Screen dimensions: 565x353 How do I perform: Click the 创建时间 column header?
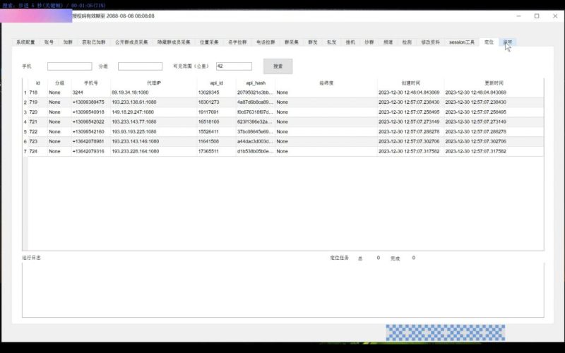click(x=411, y=83)
